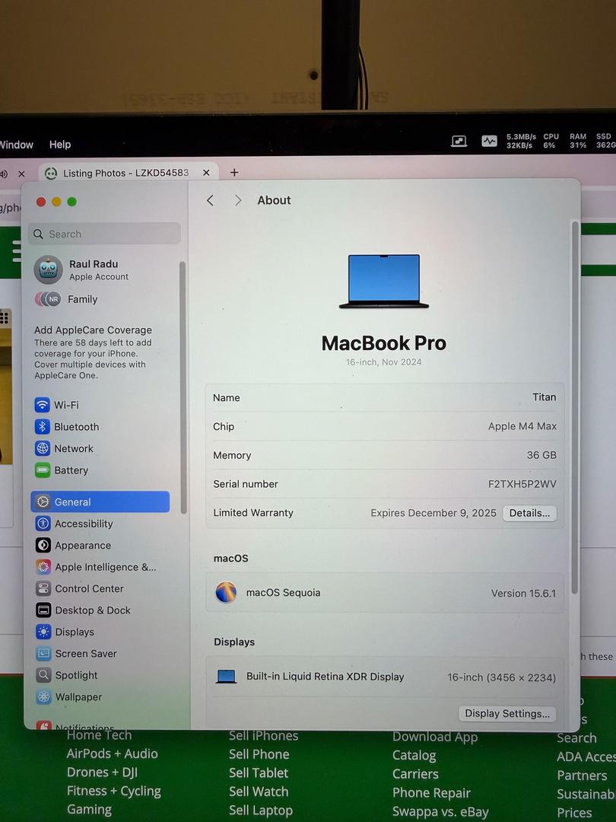This screenshot has width=616, height=822.
Task: Open Battery settings in sidebar
Action: point(71,470)
